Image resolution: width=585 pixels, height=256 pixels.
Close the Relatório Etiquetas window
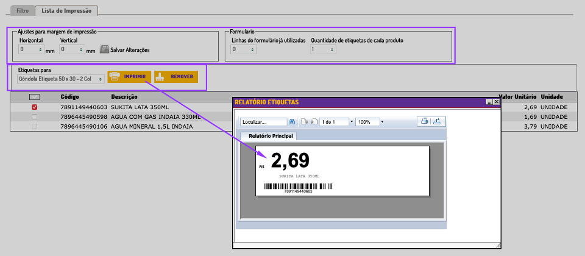click(496, 102)
